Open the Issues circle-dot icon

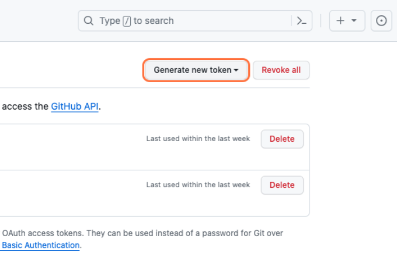(381, 21)
